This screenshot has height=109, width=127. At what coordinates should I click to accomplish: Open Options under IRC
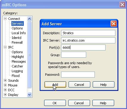pos(17,52)
